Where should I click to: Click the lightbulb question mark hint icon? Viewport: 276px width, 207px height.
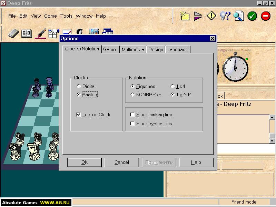click(225, 16)
